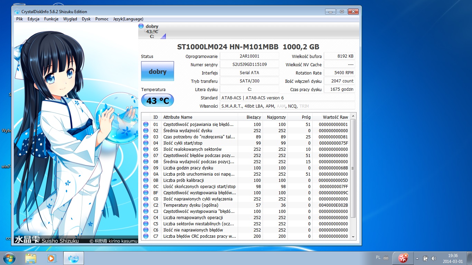The width and height of the screenshot is (472, 265).
Task: Click the status orb for attribute 04
Action: 146,143
